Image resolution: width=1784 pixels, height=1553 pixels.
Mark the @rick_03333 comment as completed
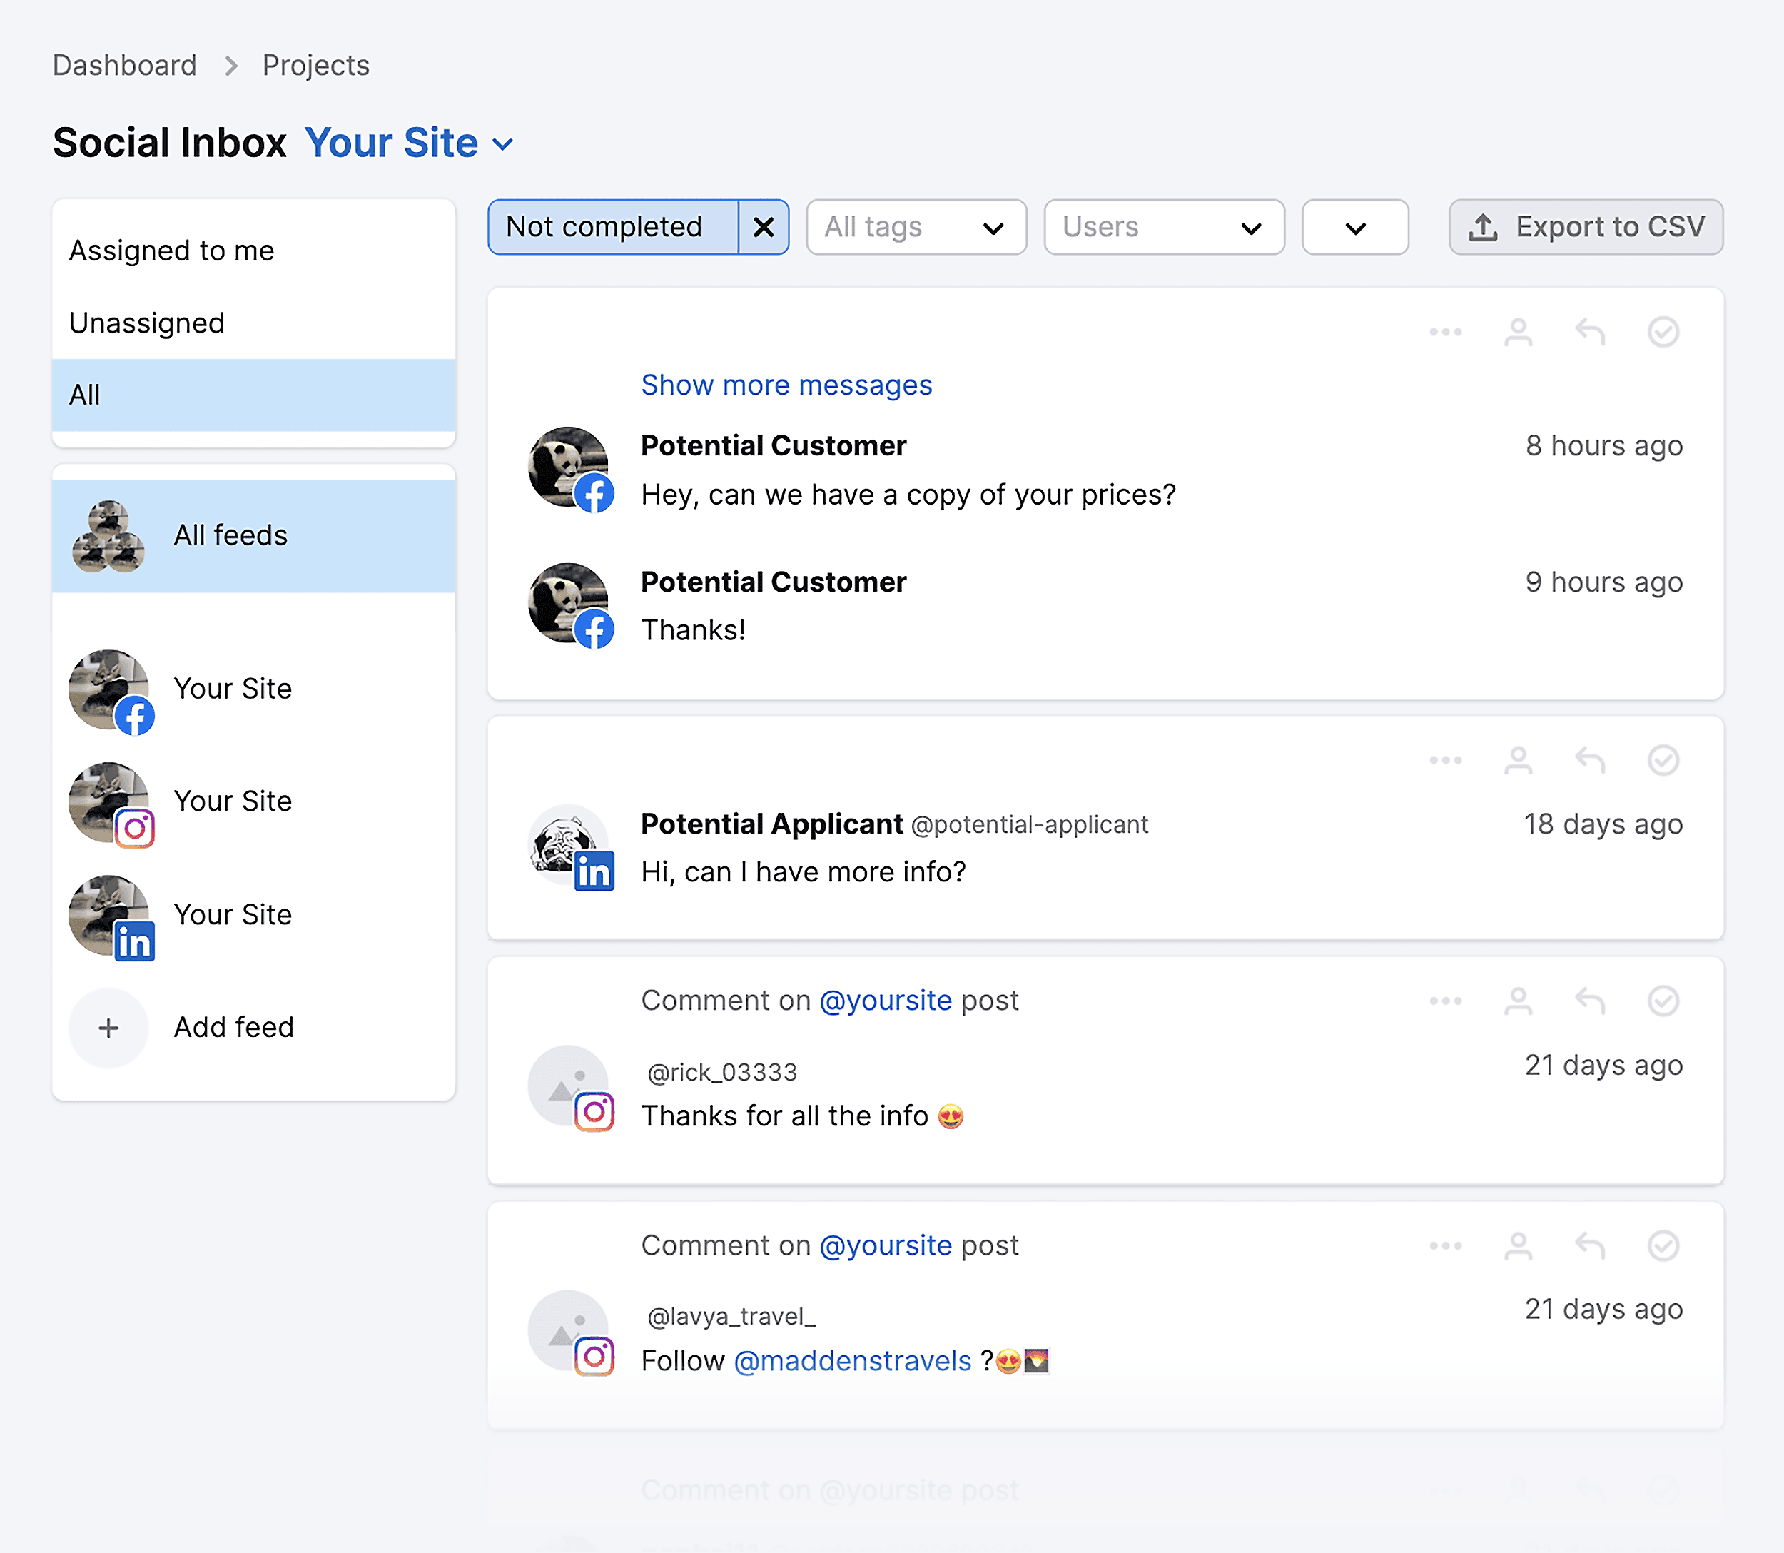point(1663,1001)
